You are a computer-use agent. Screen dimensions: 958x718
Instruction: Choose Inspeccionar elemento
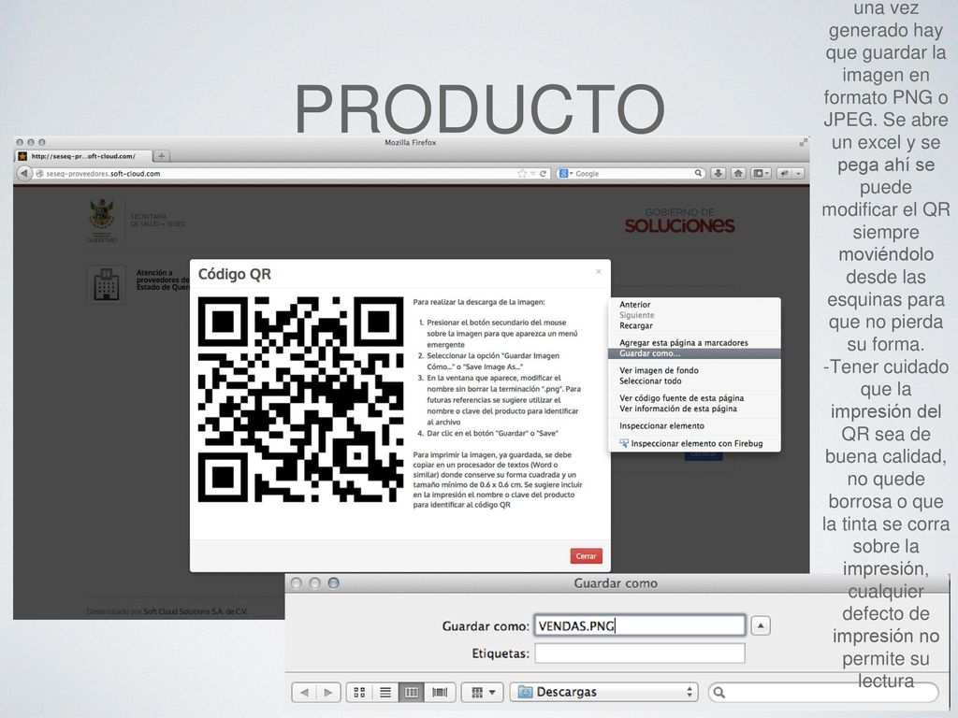[661, 425]
